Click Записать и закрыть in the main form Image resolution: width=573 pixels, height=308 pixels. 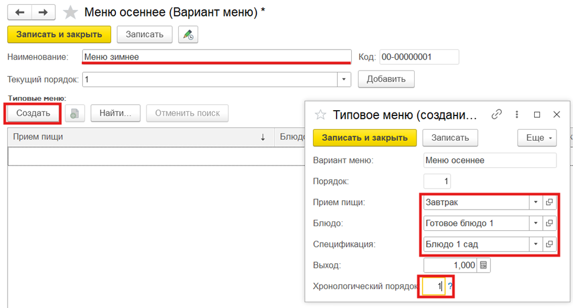tap(59, 34)
